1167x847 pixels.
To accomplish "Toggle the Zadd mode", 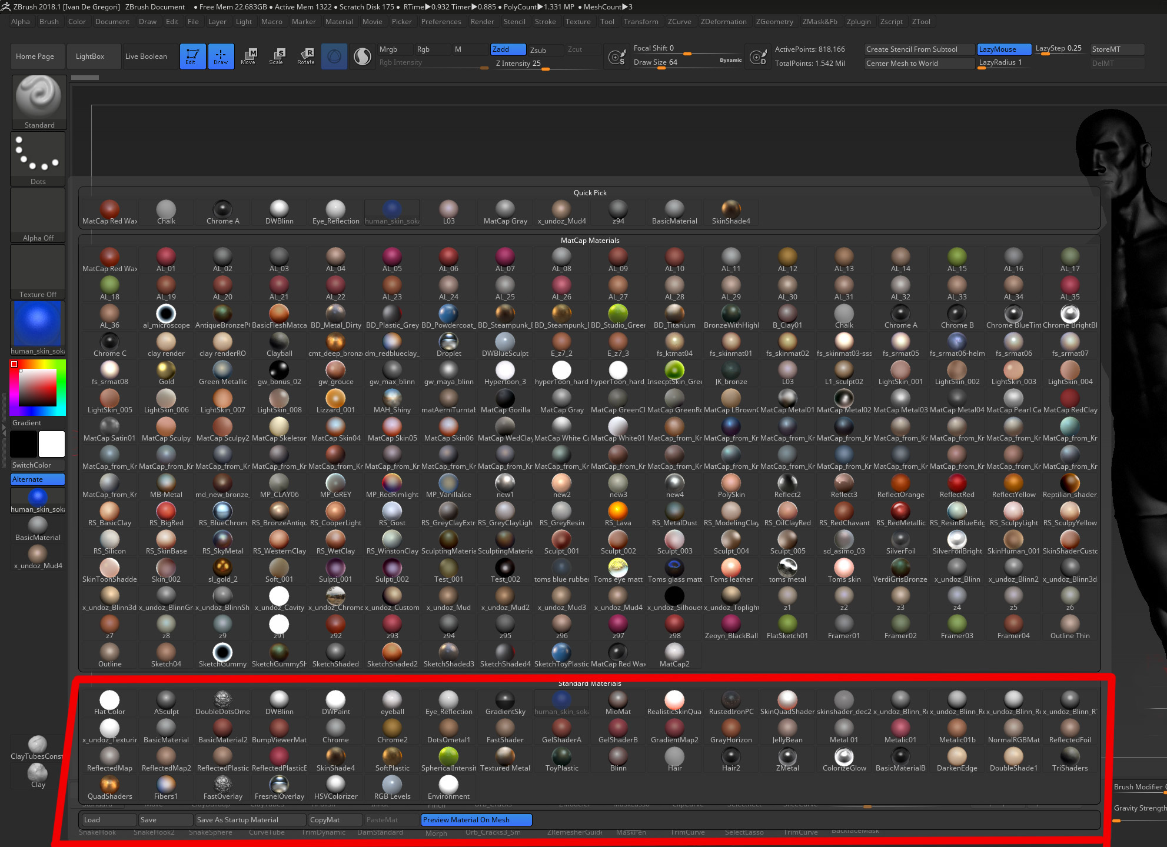I will tap(508, 49).
